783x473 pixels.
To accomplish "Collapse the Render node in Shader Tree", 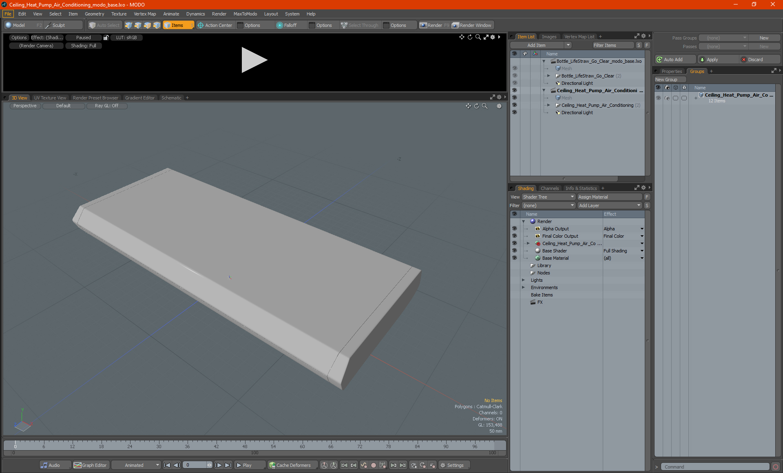I will 524,221.
